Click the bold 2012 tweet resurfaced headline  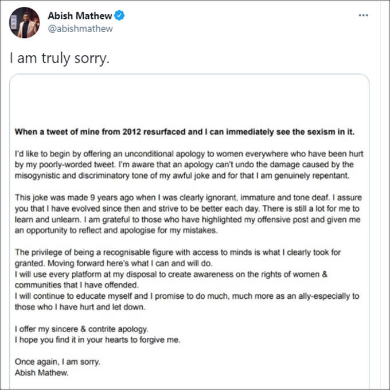coord(185,132)
